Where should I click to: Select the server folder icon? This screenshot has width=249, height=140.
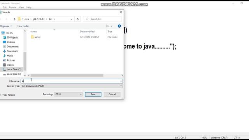tap(32, 37)
